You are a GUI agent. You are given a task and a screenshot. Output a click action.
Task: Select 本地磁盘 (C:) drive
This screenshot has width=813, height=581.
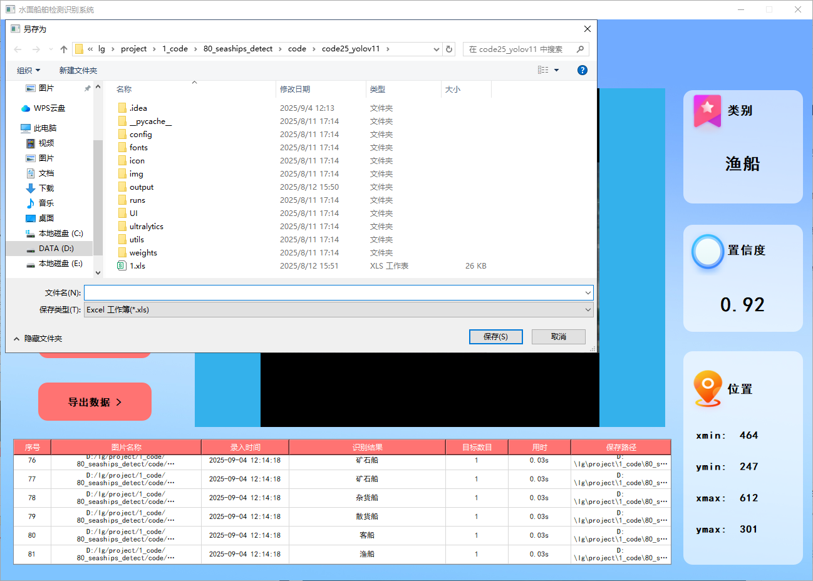click(x=54, y=234)
